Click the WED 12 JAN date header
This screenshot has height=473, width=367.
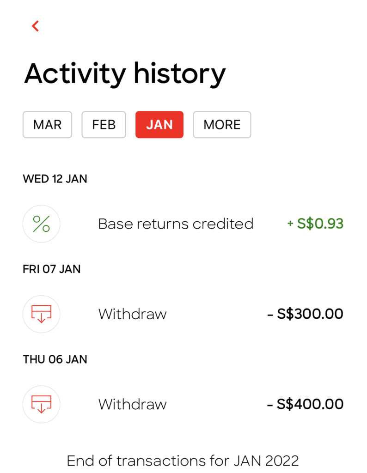point(55,179)
